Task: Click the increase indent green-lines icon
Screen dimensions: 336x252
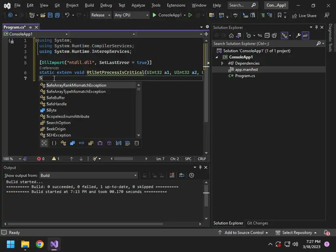Action: pos(262,15)
